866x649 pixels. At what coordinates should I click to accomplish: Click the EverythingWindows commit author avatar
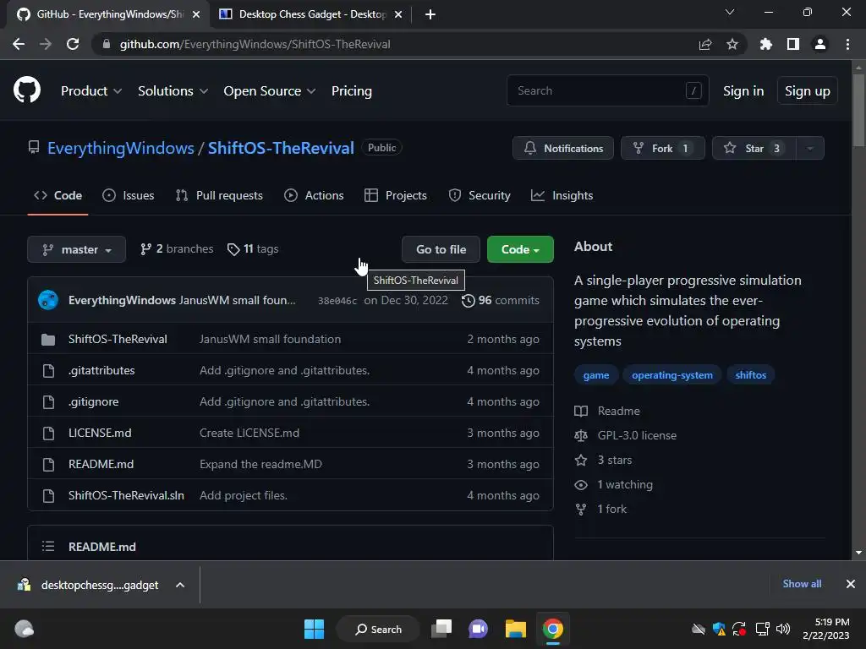pos(48,300)
